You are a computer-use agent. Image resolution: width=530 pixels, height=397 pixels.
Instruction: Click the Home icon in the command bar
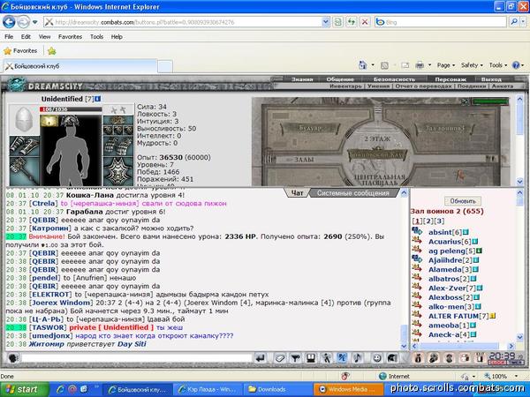[363, 64]
